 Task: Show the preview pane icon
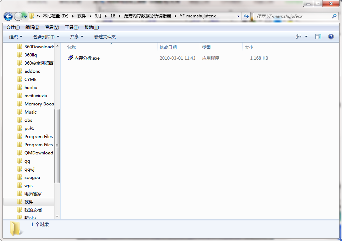318,36
